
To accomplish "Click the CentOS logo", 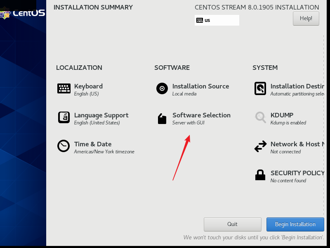I will (23, 14).
